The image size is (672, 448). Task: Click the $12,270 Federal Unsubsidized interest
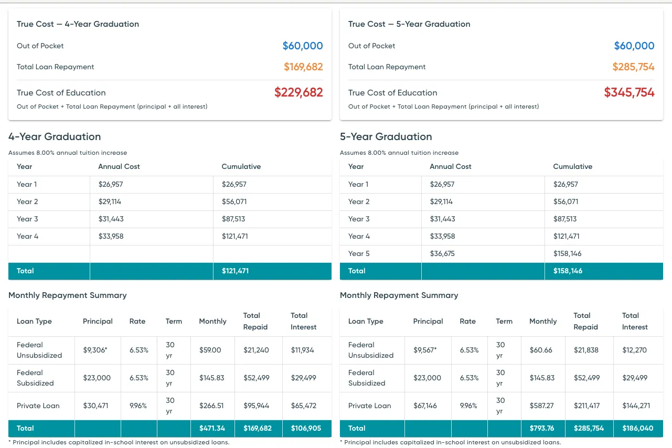coord(634,350)
